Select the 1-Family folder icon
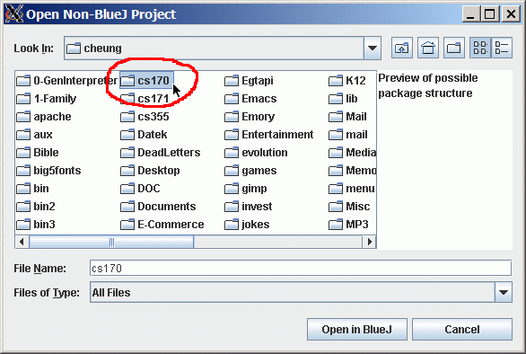This screenshot has height=354, width=526. [23, 99]
